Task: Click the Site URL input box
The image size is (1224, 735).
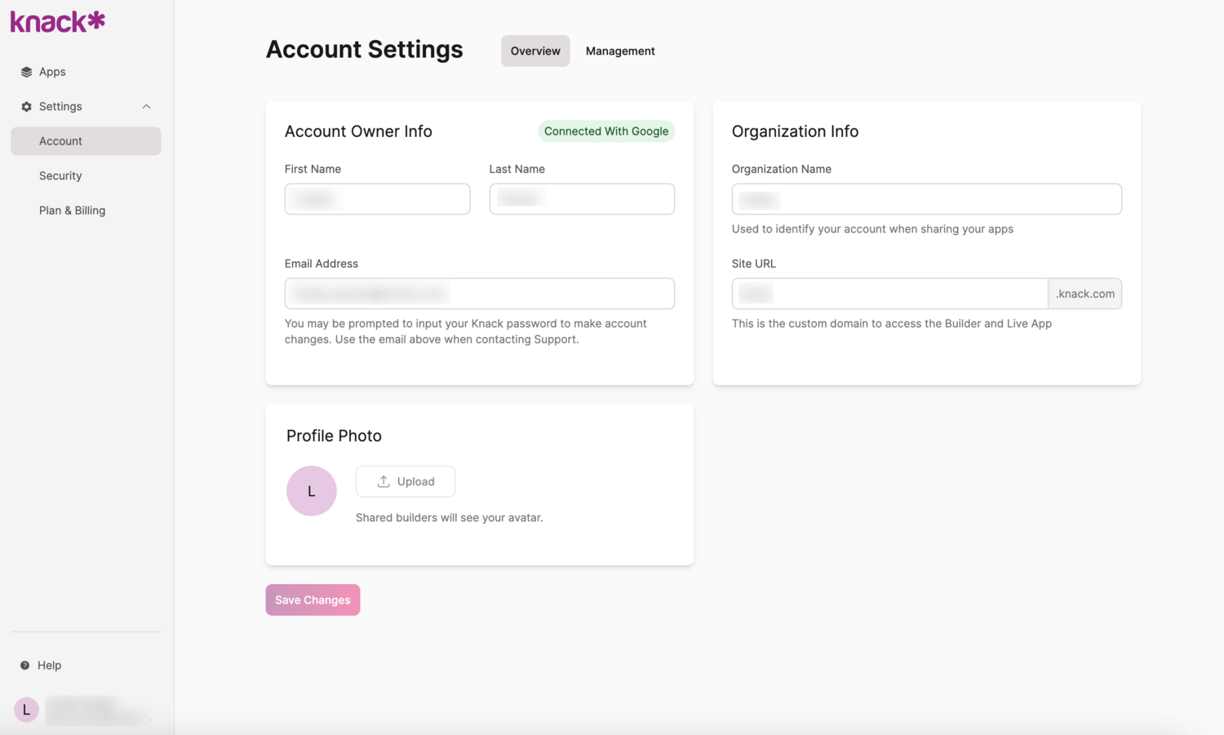Action: [889, 293]
